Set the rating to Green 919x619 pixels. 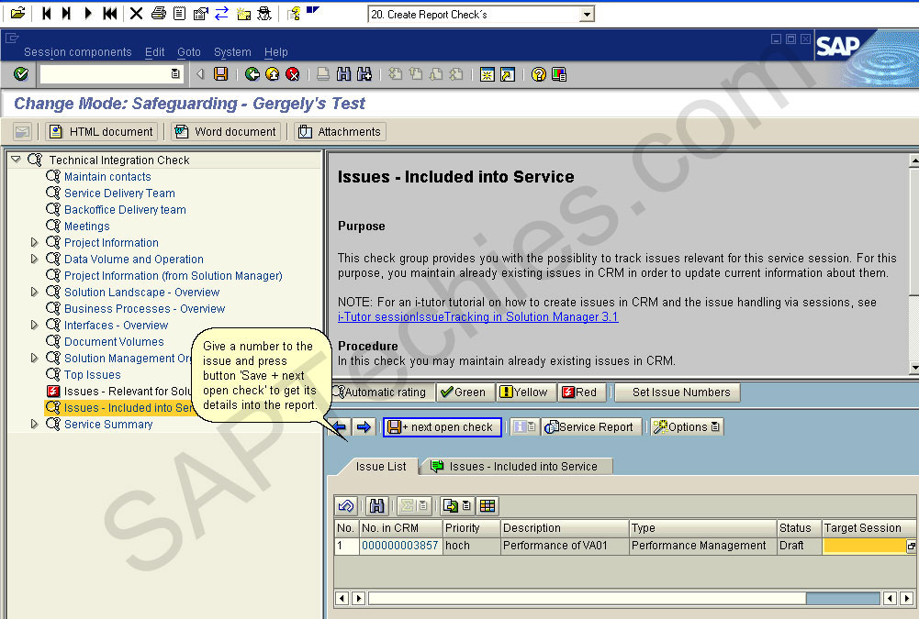[x=465, y=392]
